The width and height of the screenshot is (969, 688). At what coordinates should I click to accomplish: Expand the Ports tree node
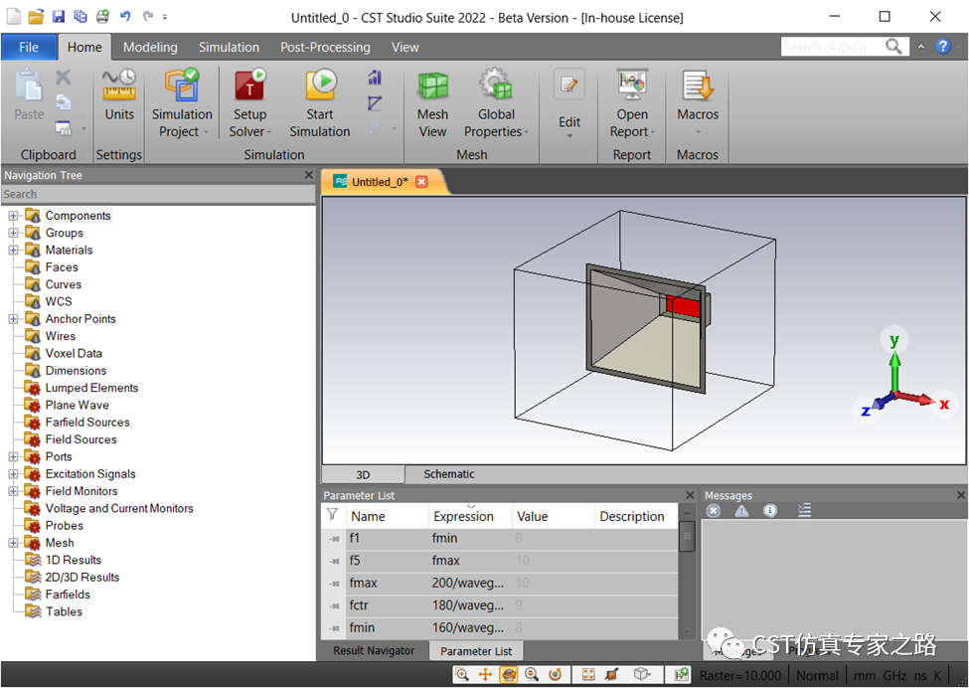[x=13, y=456]
